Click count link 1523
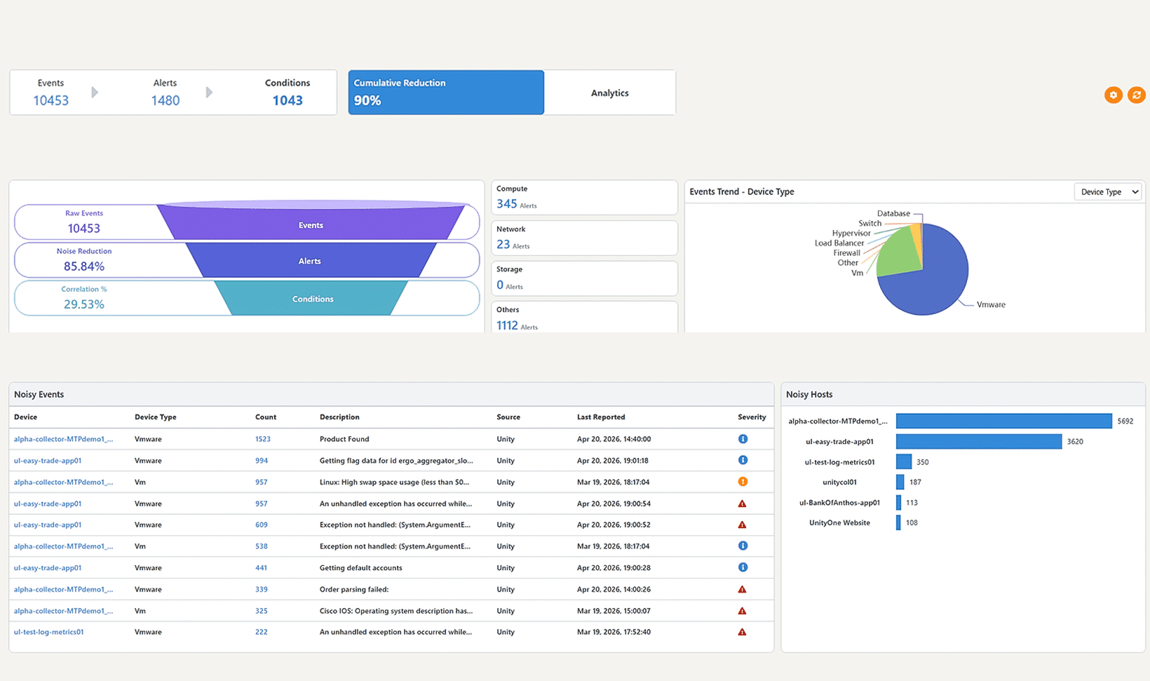Viewport: 1150px width, 681px height. (262, 439)
